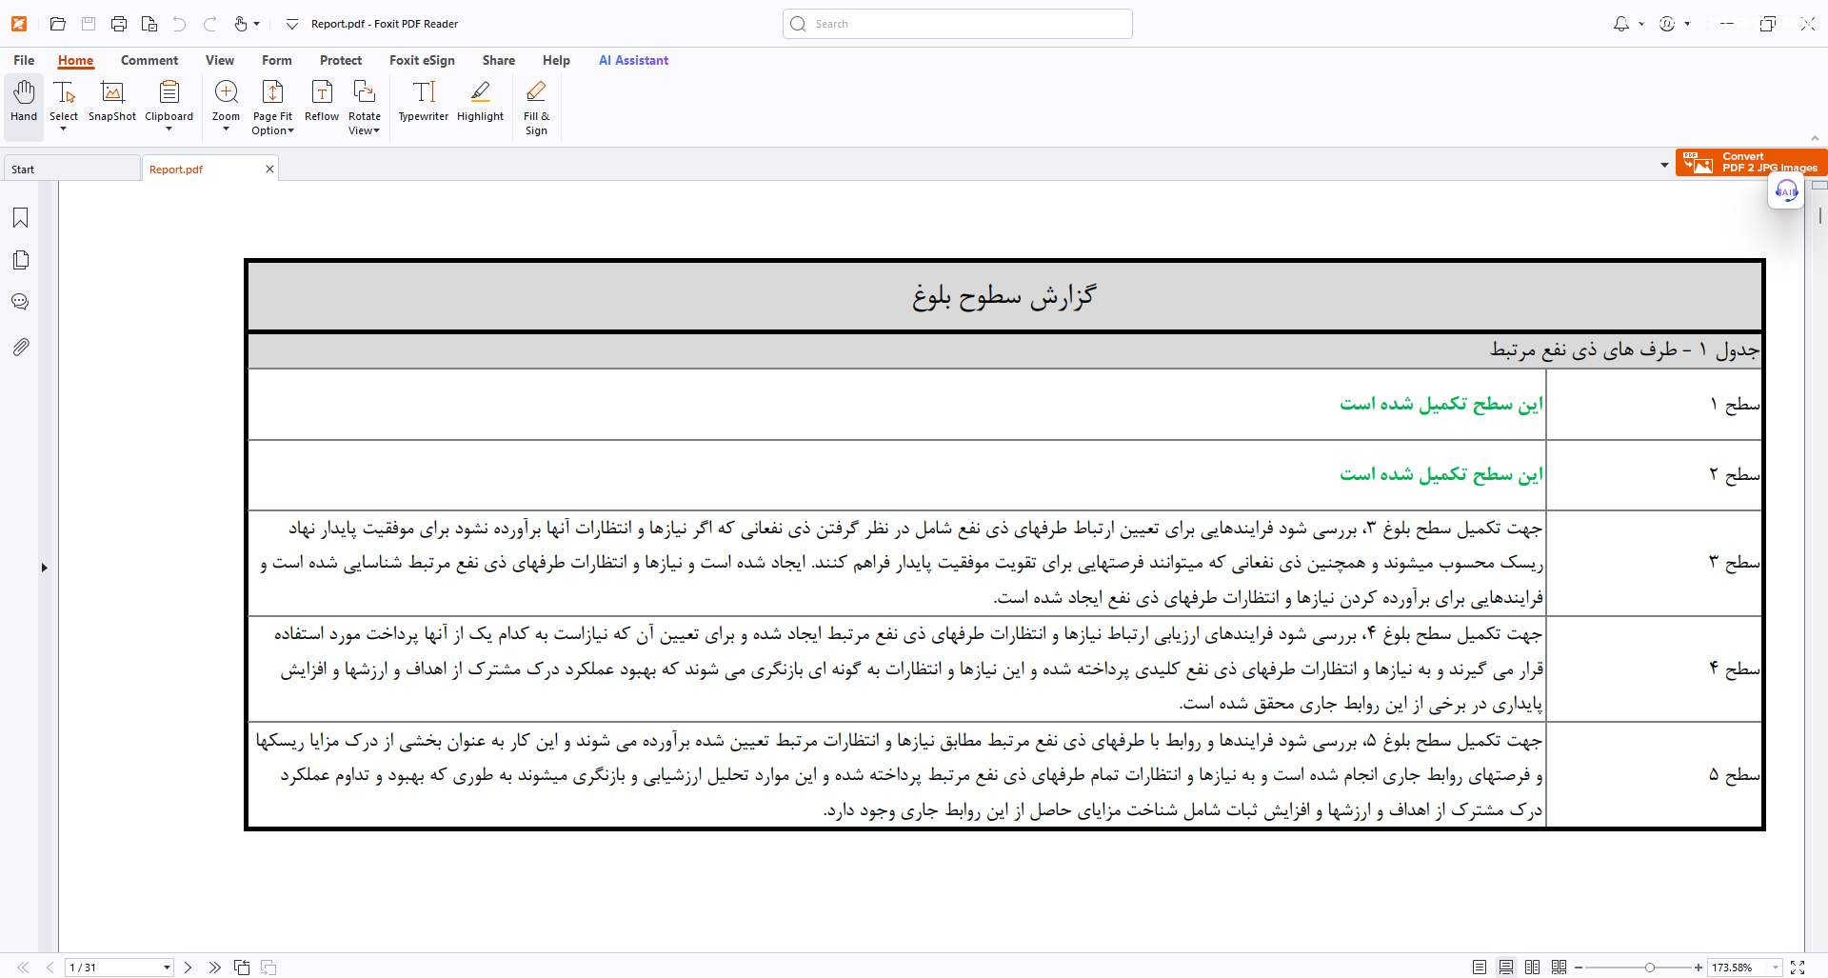Switch to facing pages view mode

[1532, 968]
